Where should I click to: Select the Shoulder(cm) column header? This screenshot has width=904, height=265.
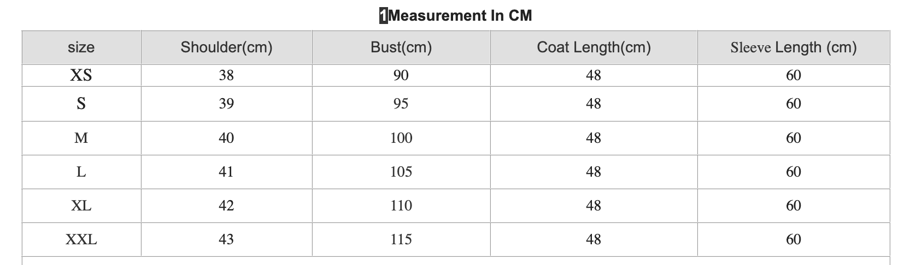pos(226,47)
